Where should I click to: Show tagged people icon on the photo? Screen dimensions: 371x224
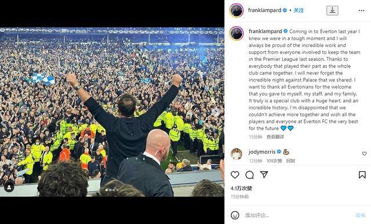[x=9, y=187]
